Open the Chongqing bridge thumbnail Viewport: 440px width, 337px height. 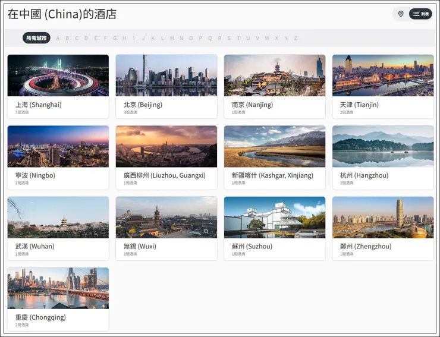tap(58, 288)
